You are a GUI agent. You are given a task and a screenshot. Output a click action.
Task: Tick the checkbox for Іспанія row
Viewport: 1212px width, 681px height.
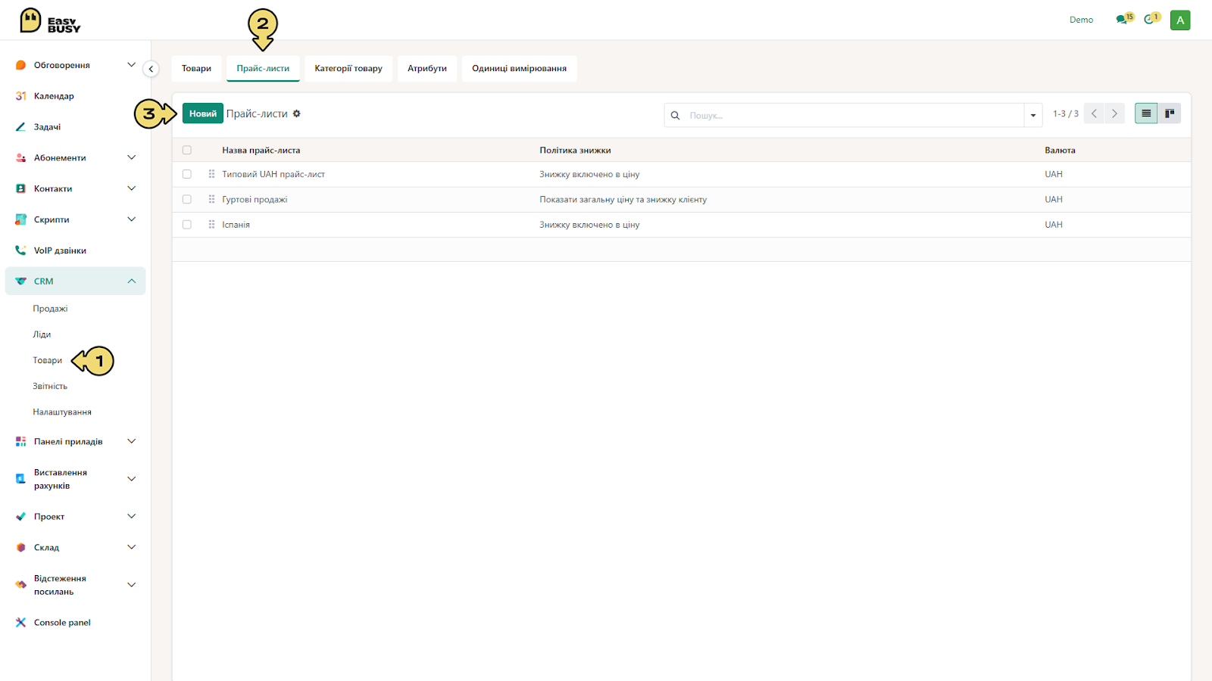pyautogui.click(x=187, y=225)
